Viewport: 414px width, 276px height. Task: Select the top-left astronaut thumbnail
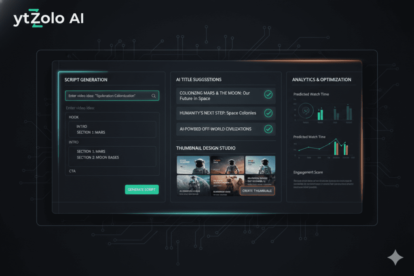[193, 165]
